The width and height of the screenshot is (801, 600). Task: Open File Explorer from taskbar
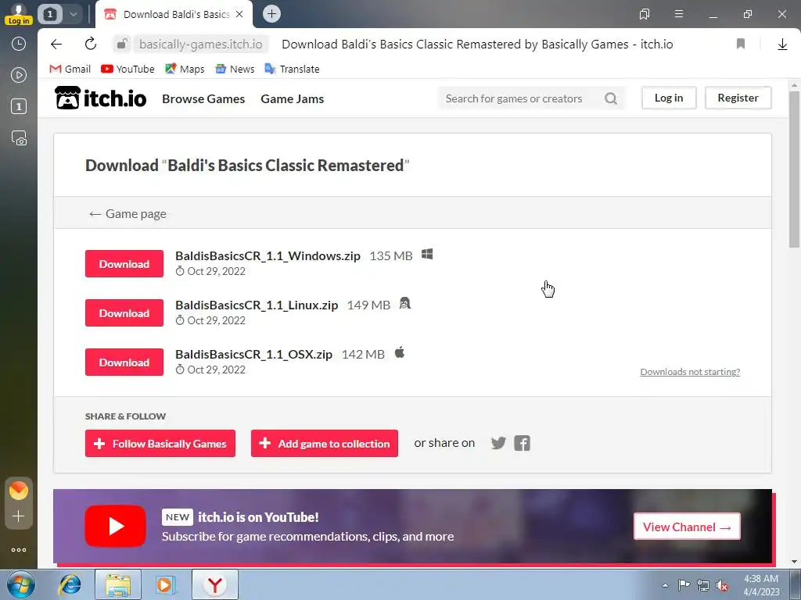point(118,584)
